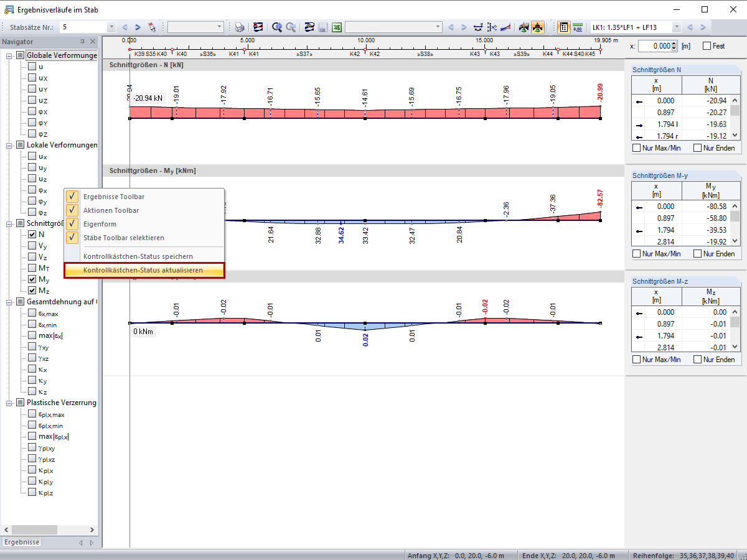This screenshot has width=747, height=560.
Task: Open the LK1 load combination dropdown
Action: tap(676, 27)
